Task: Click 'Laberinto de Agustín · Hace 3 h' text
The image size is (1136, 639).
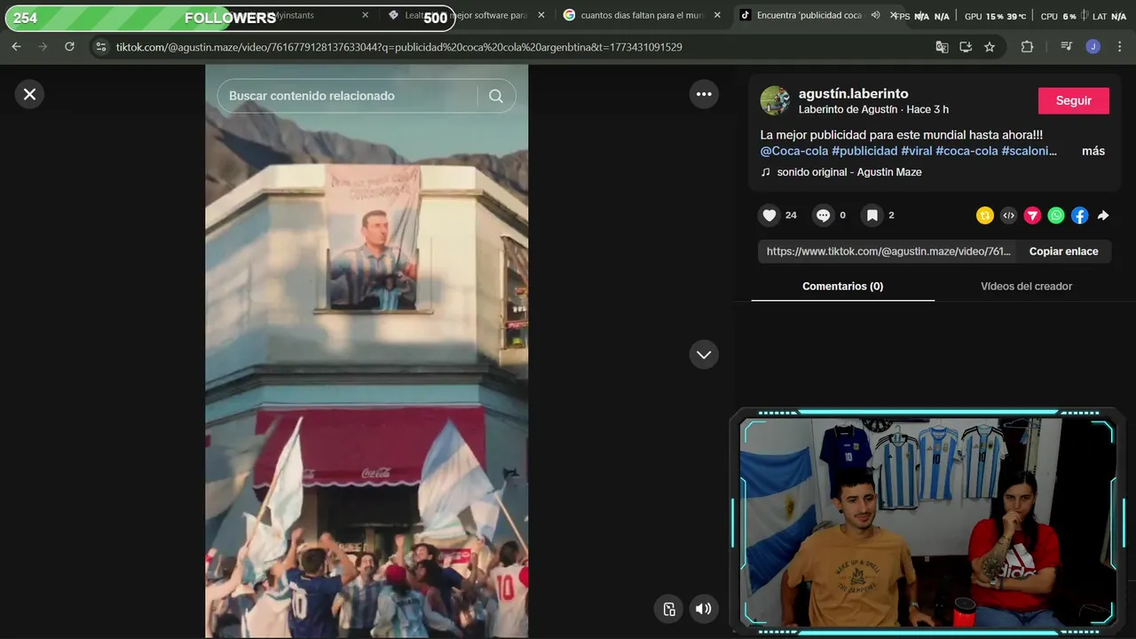Action: [x=873, y=109]
